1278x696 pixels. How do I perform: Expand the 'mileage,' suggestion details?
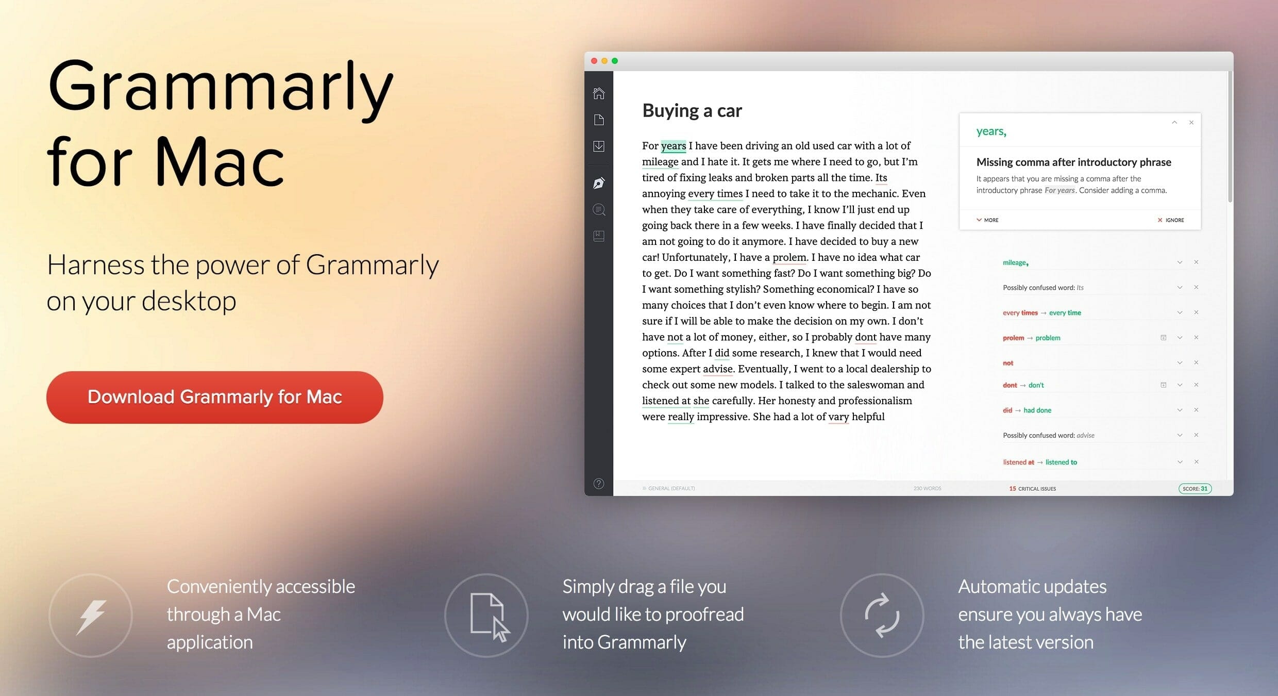point(1177,260)
